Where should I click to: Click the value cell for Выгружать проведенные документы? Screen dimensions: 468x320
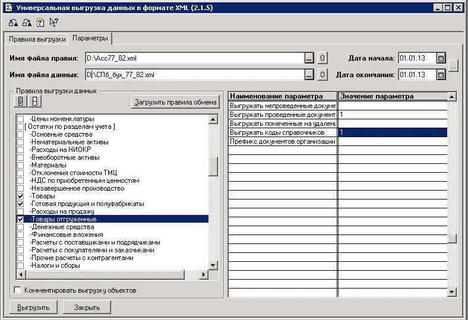[x=393, y=115]
